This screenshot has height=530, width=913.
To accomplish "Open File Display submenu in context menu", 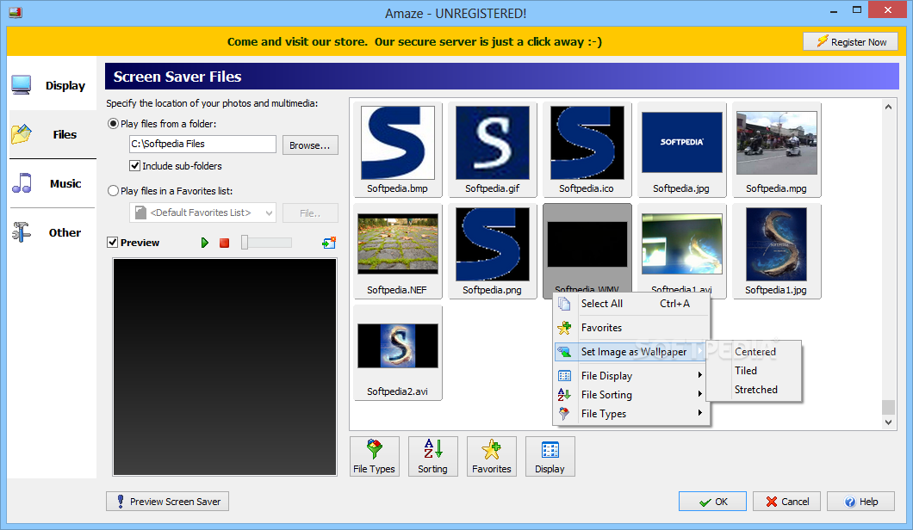I will 631,376.
